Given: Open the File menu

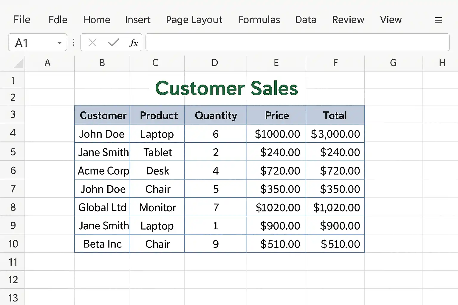Looking at the screenshot, I should [22, 20].
